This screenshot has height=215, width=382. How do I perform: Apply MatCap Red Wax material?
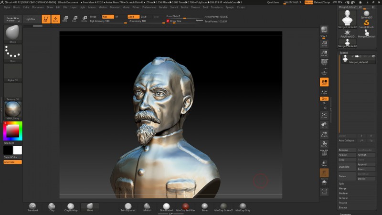tap(185, 207)
